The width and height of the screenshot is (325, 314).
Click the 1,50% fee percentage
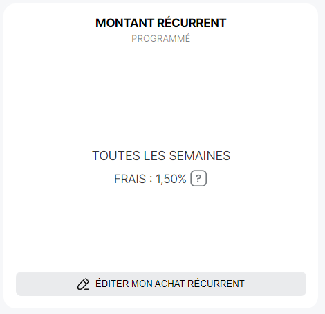click(x=171, y=179)
